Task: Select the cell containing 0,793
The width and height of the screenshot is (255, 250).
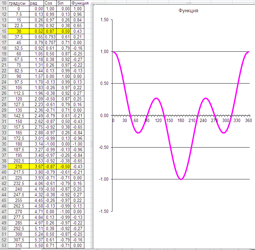Action: coord(50,37)
